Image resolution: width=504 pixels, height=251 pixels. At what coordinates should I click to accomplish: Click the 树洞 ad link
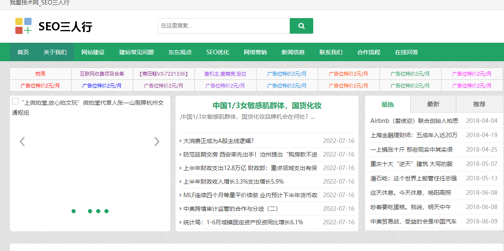39,73
